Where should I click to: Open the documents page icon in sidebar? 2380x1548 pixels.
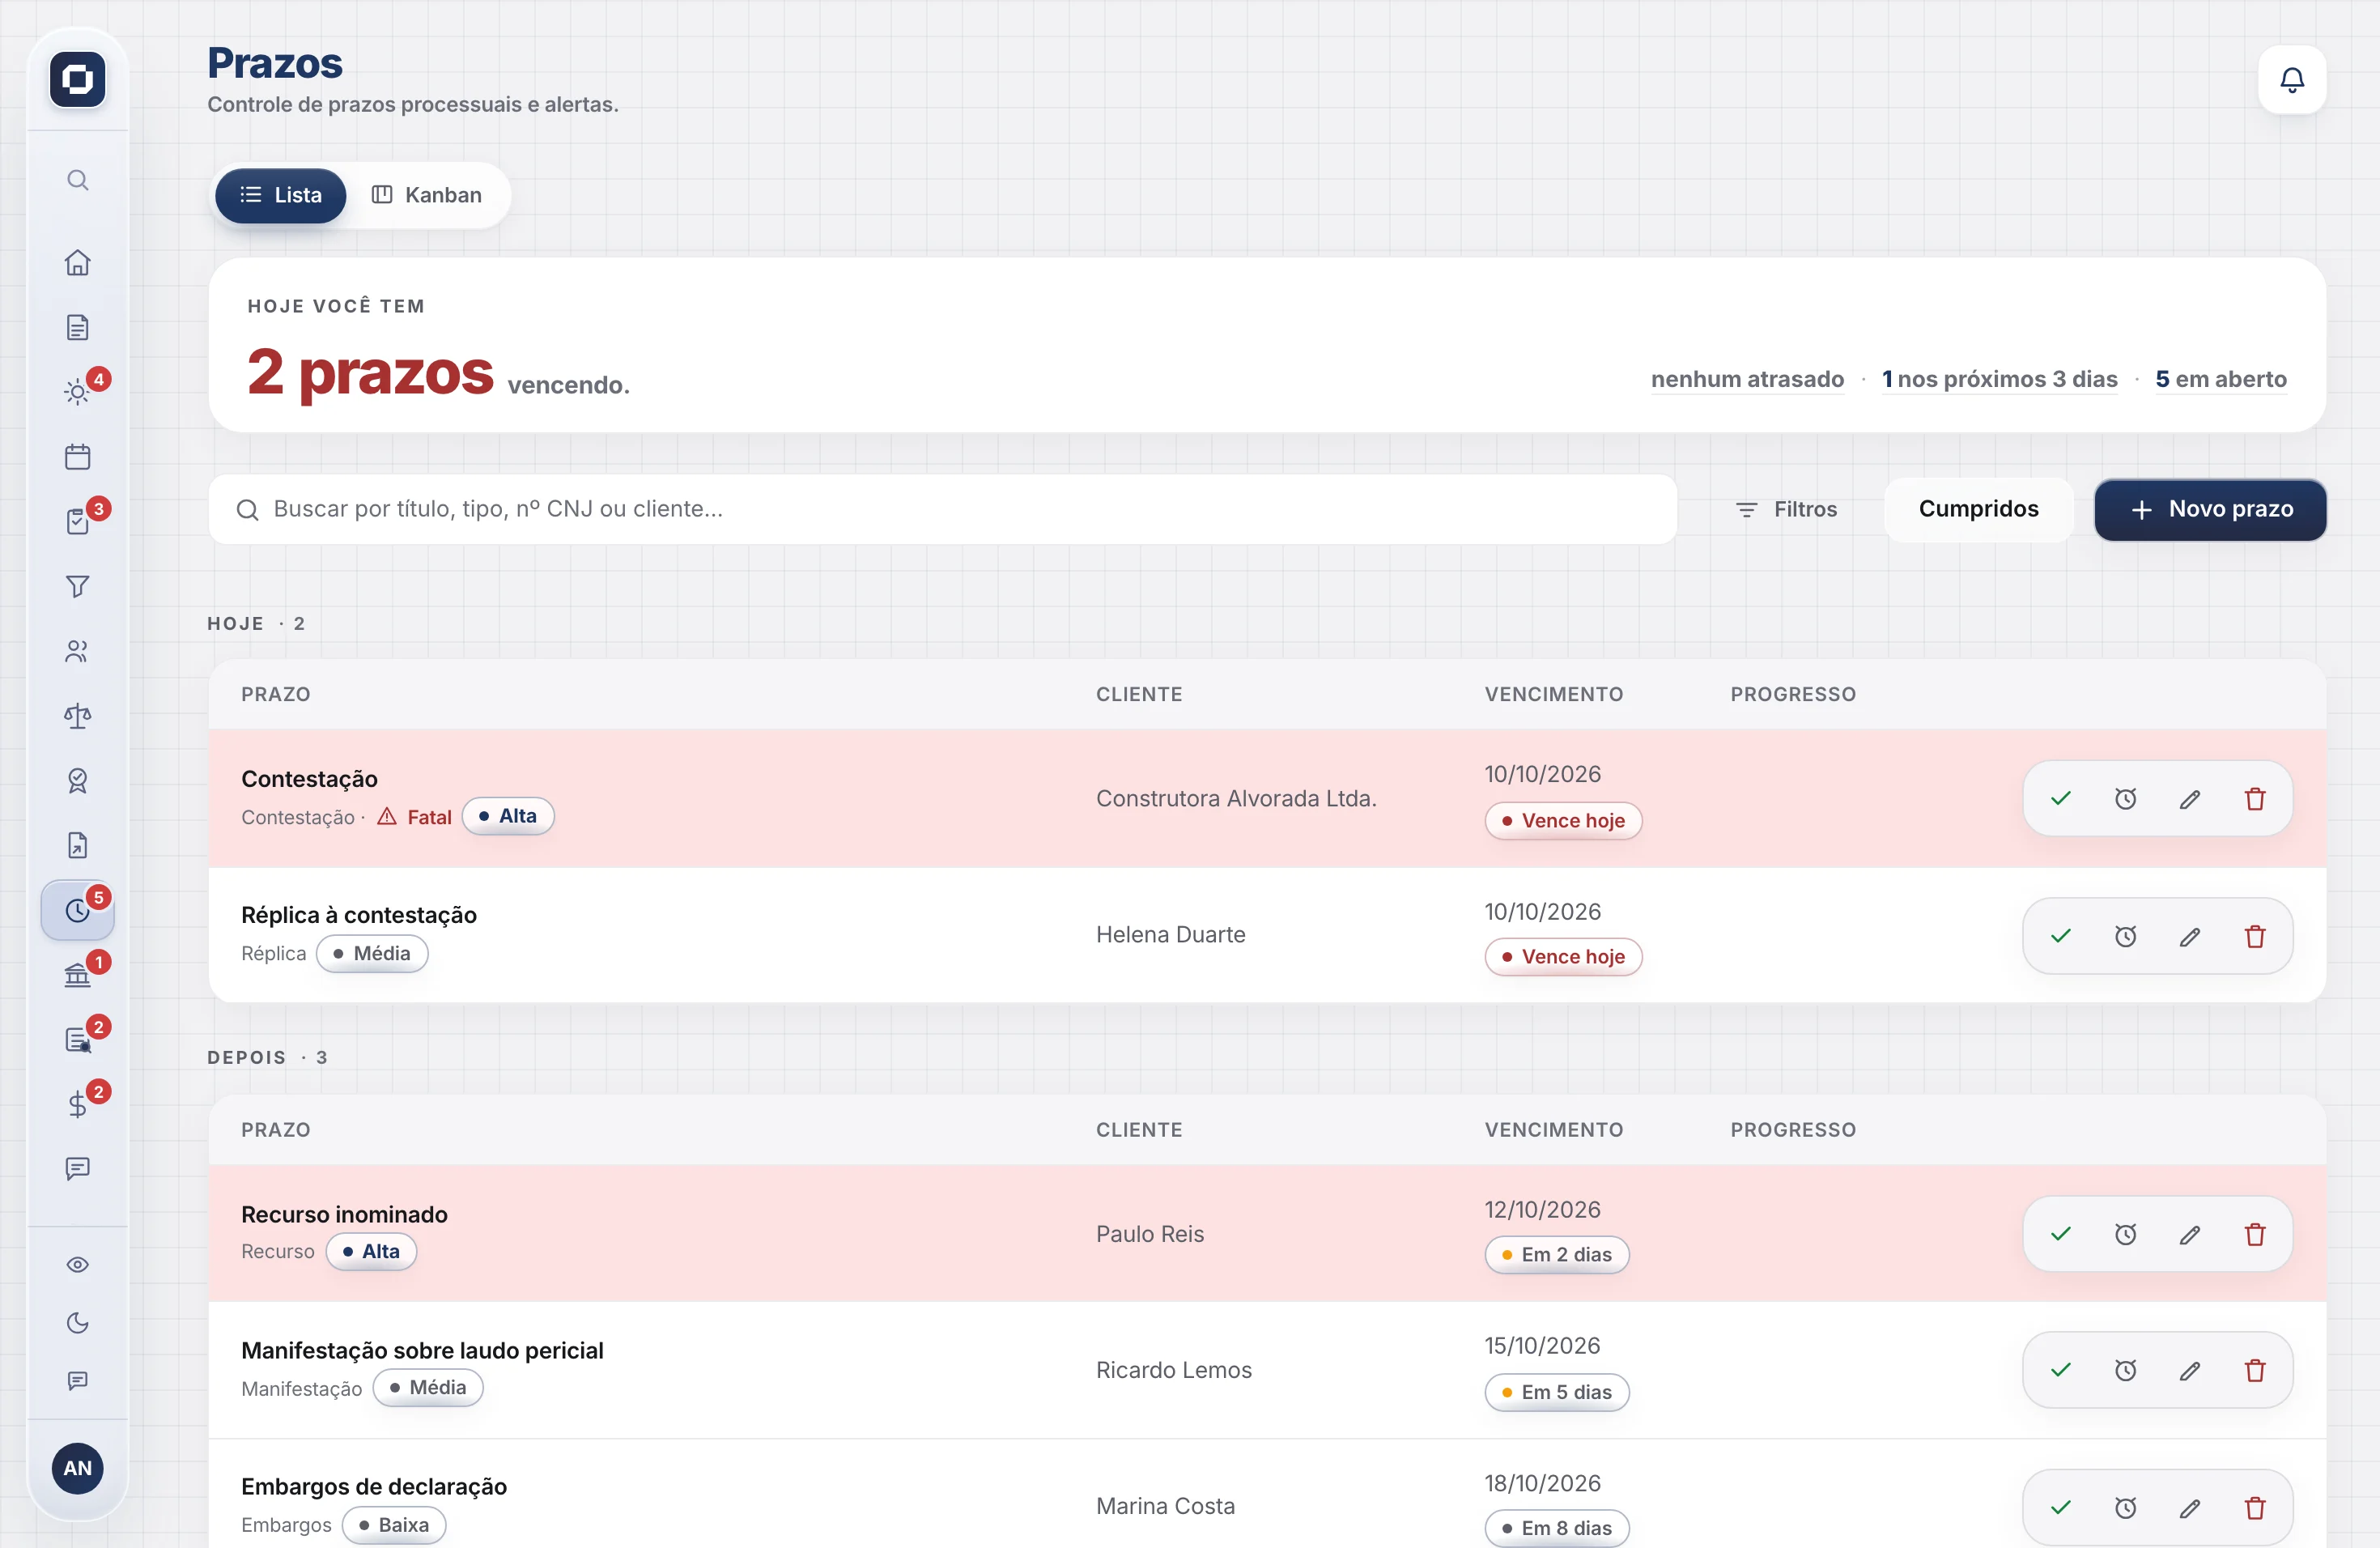point(78,327)
